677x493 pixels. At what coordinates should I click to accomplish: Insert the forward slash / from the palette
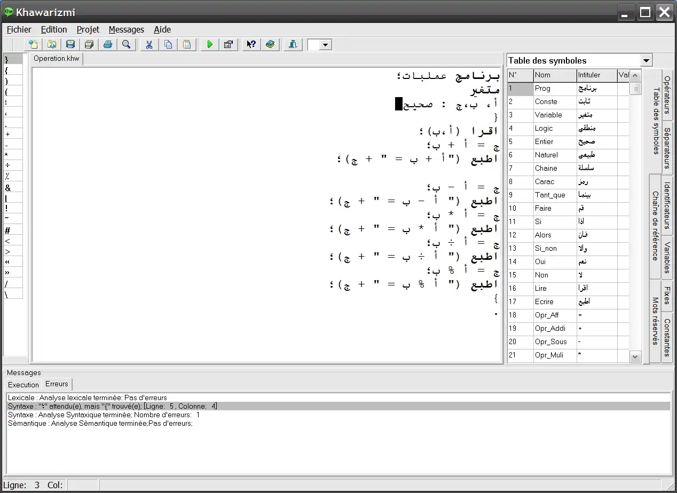(x=13, y=283)
